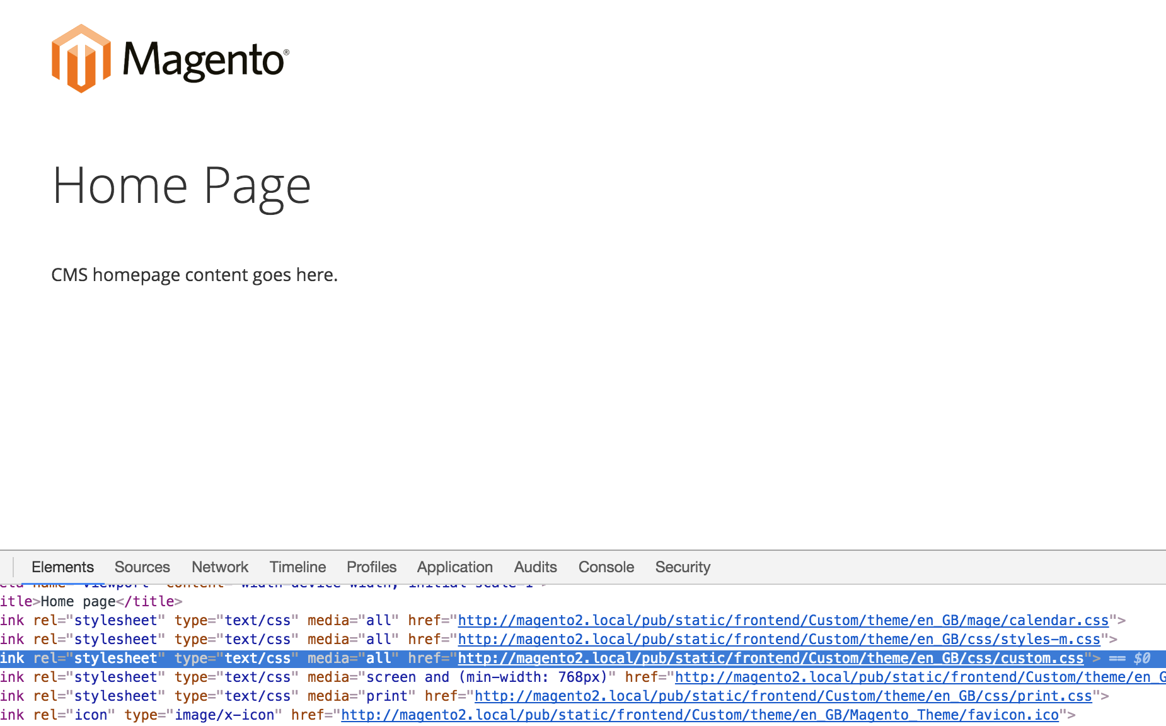Open the Audits tab

click(535, 567)
